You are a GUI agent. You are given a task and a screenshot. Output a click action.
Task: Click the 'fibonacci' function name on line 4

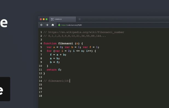(66, 43)
